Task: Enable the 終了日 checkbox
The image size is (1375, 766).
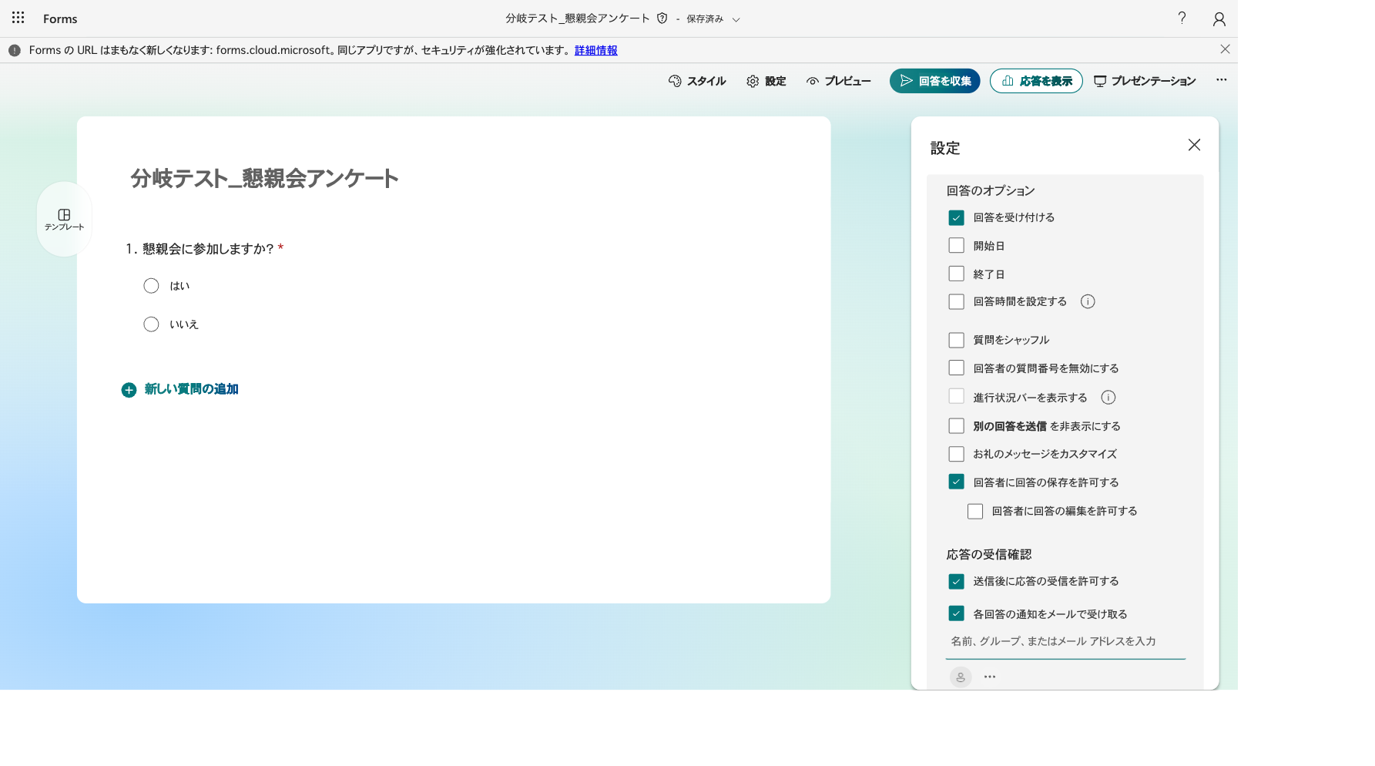Action: [956, 274]
